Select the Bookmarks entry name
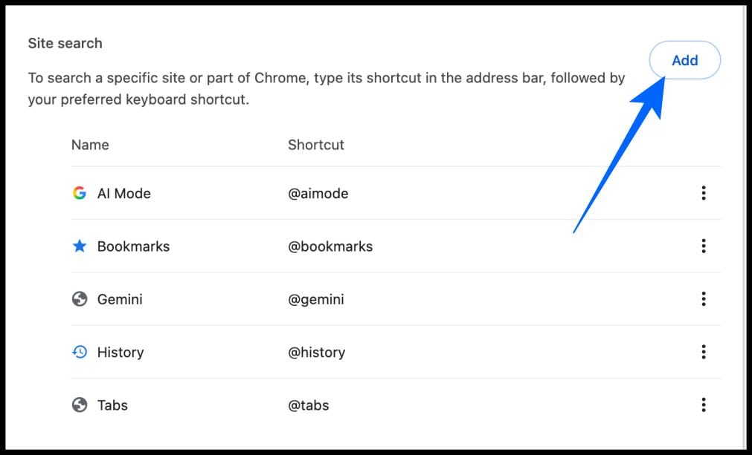 [x=133, y=246]
